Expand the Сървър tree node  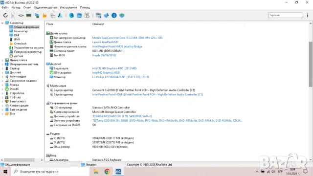coord(2,68)
